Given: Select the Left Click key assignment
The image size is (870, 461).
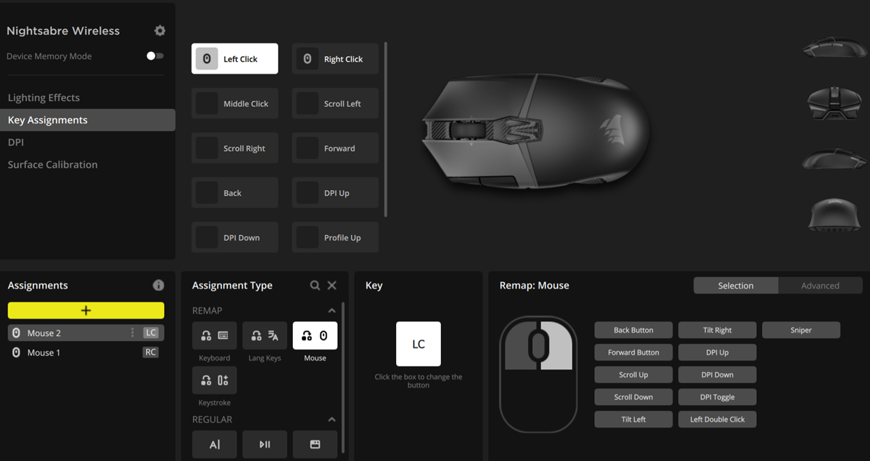Looking at the screenshot, I should (235, 59).
